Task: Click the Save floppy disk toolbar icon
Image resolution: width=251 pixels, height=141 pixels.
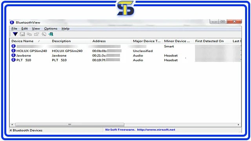Action: click(22, 34)
